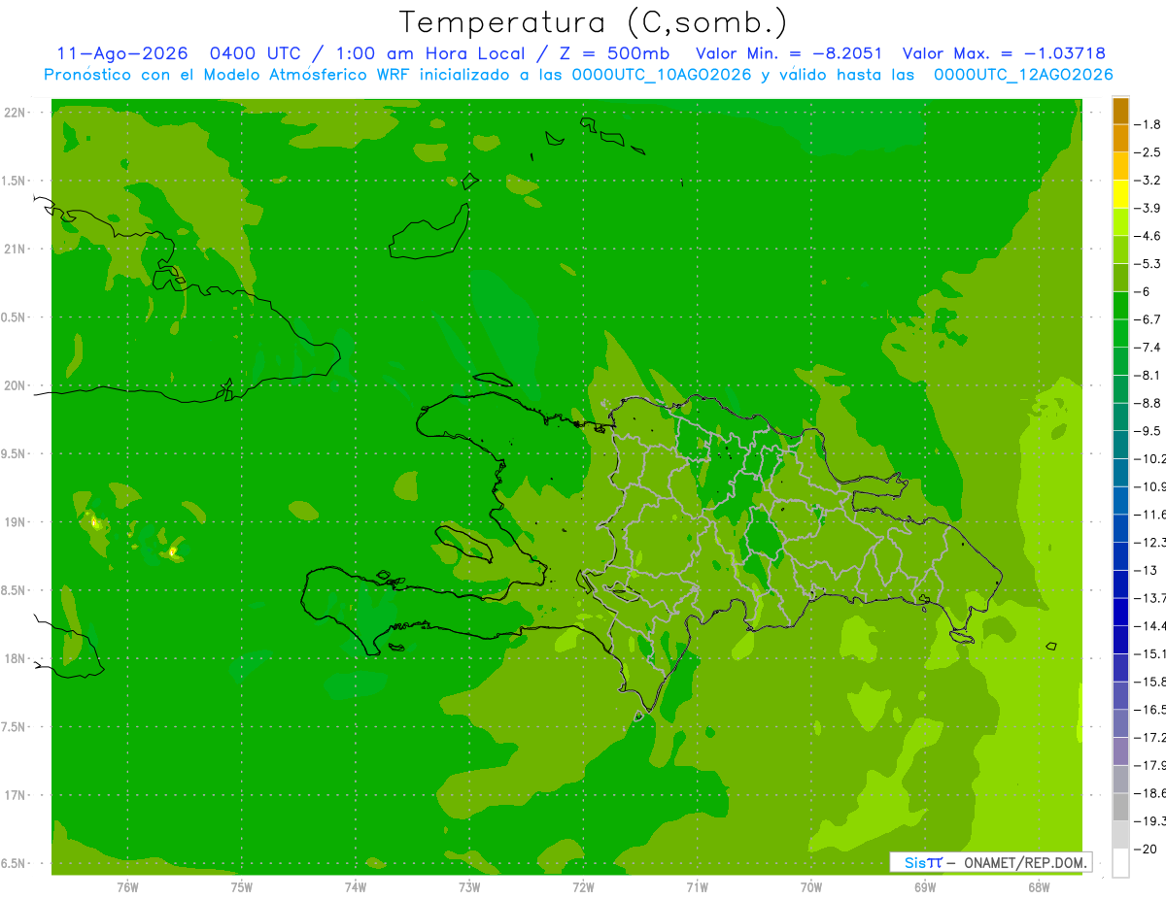Viewport: 1166px width, 900px height.
Task: Click the "ONAMET/REP.DOM." credit label
Action: [x=1024, y=862]
